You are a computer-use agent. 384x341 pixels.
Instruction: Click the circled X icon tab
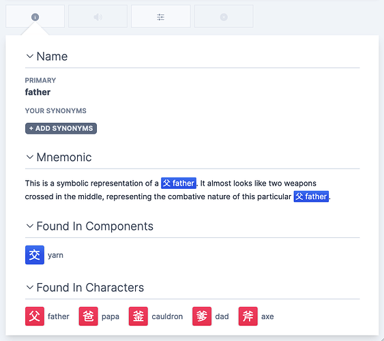pyautogui.click(x=224, y=17)
